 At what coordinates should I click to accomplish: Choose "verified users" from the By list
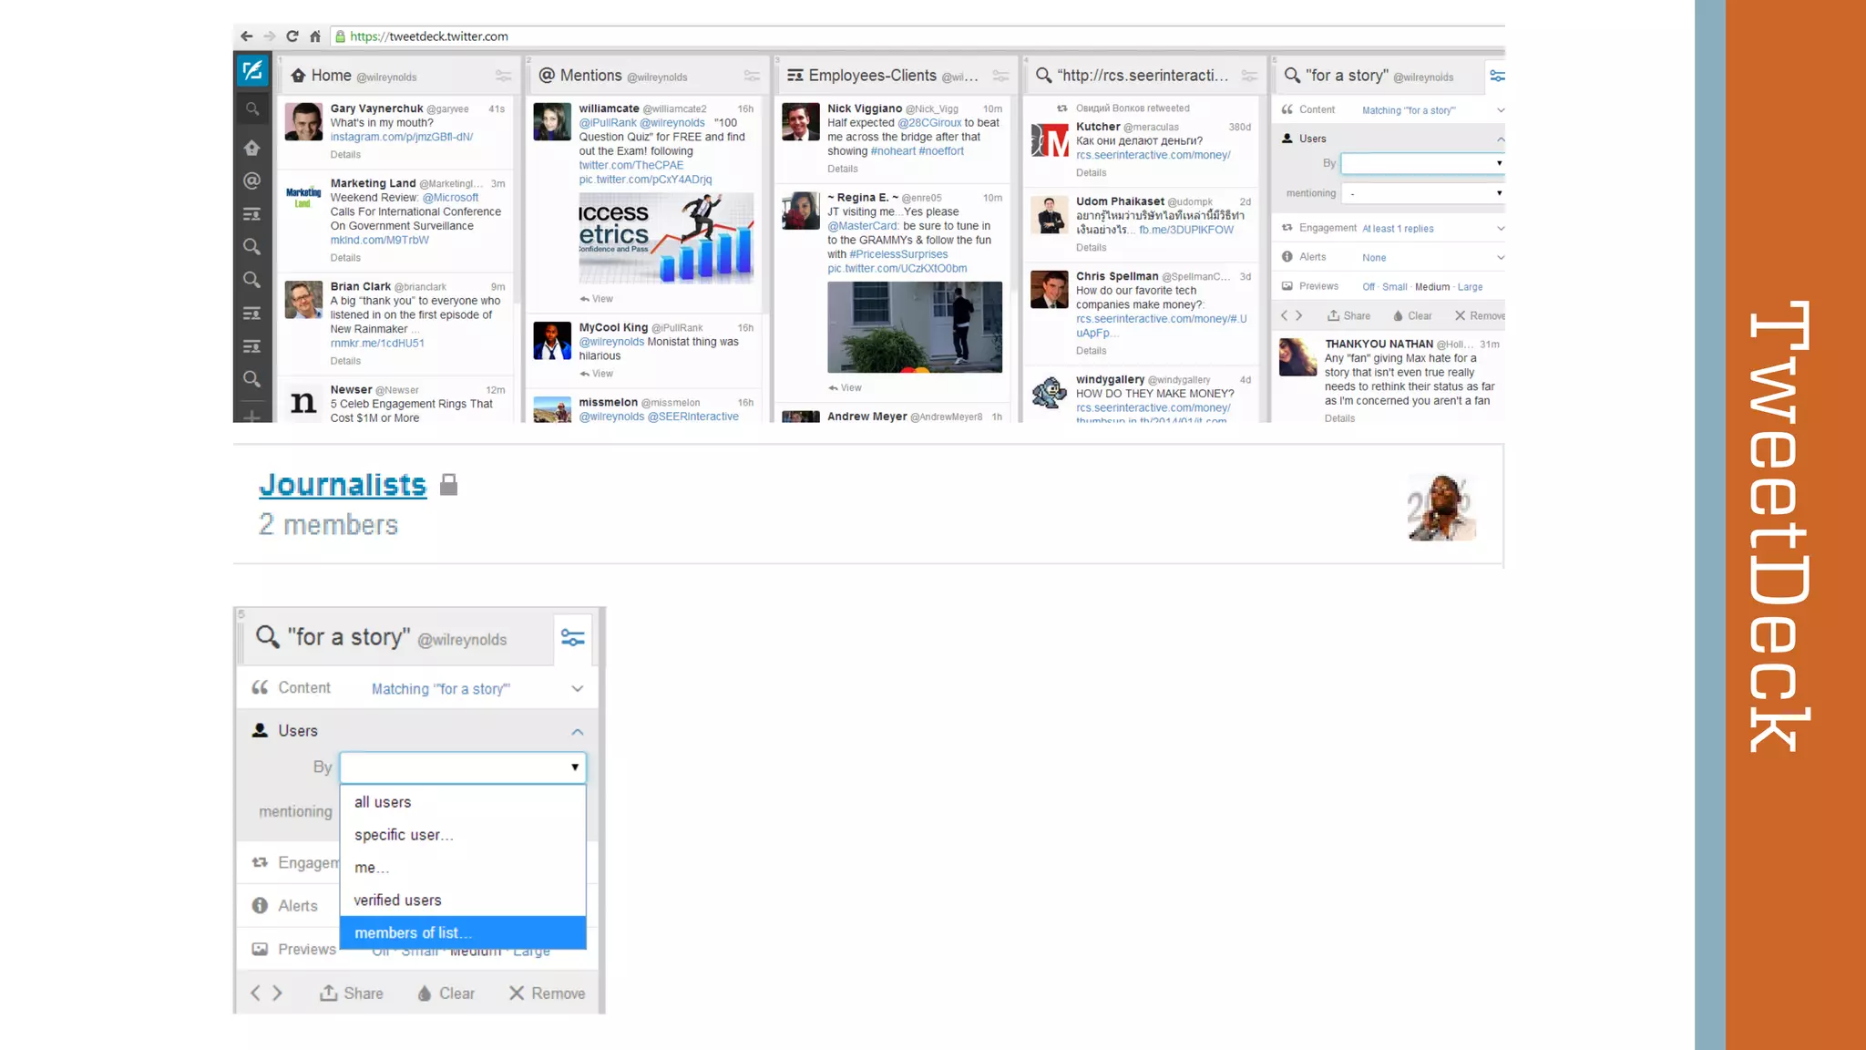point(463,901)
